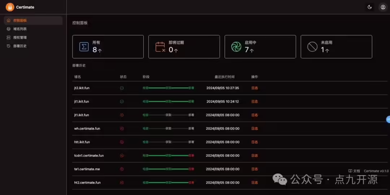This screenshot has height=195, width=390.
Task: Open the 文档 link at bottom right
Action: [354, 171]
